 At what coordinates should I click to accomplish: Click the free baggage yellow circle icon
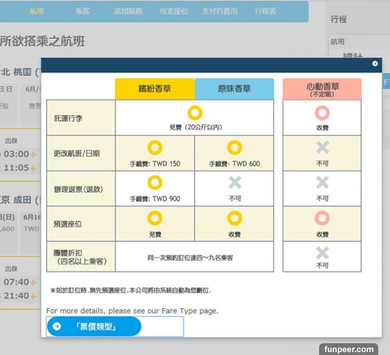coord(194,112)
